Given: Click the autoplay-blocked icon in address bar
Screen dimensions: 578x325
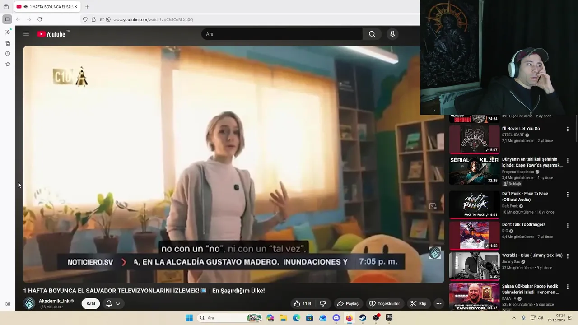Looking at the screenshot, I should pyautogui.click(x=108, y=19).
